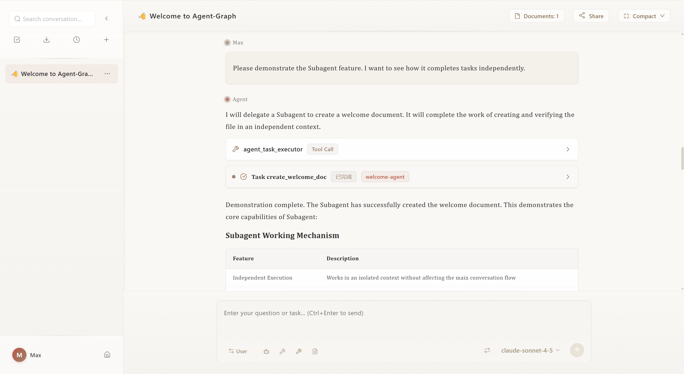
Task: Click the Share button
Action: point(590,16)
